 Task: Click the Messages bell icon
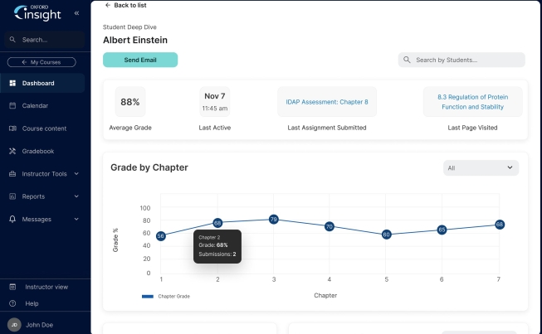pyautogui.click(x=12, y=219)
